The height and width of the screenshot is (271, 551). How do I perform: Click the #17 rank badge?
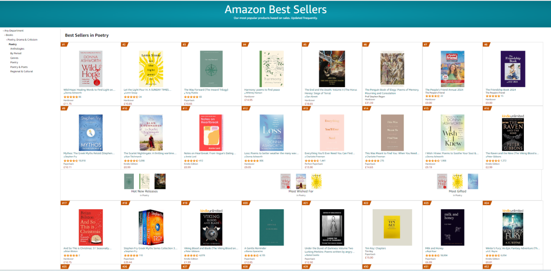point(64,203)
